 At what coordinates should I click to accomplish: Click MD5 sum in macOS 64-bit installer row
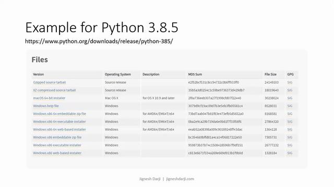pos(214,98)
